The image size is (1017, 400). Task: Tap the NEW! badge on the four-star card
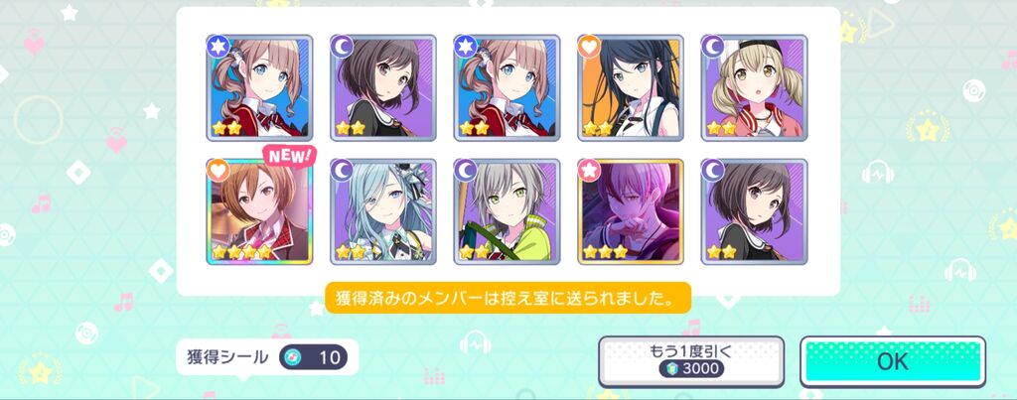pos(289,156)
